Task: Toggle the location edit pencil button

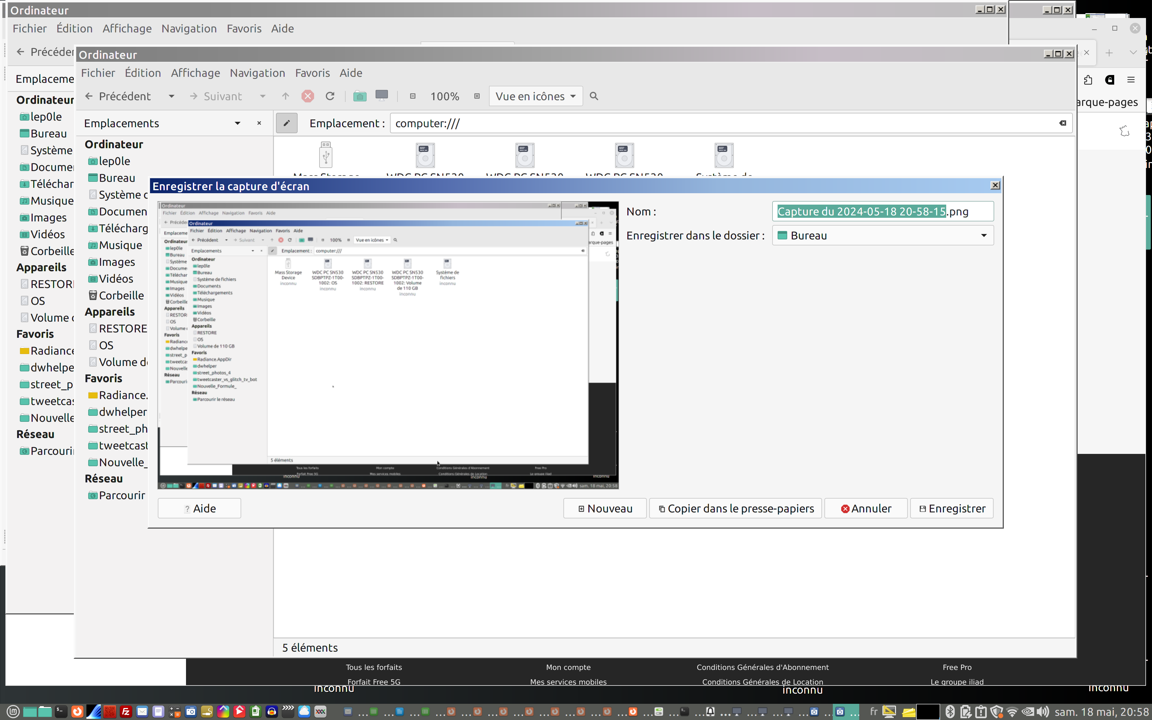Action: coord(286,123)
